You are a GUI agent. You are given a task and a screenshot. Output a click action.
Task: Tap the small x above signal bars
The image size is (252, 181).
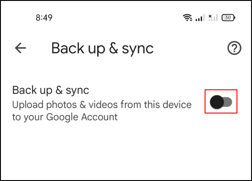point(210,16)
